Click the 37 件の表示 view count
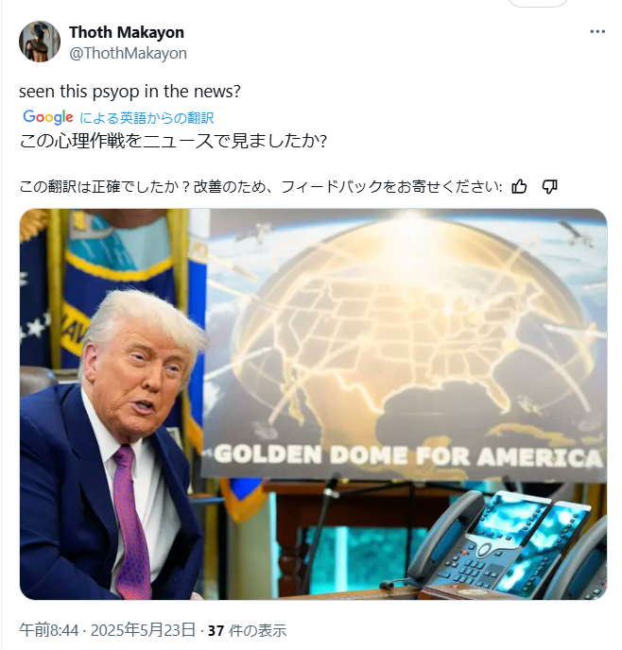 (247, 630)
